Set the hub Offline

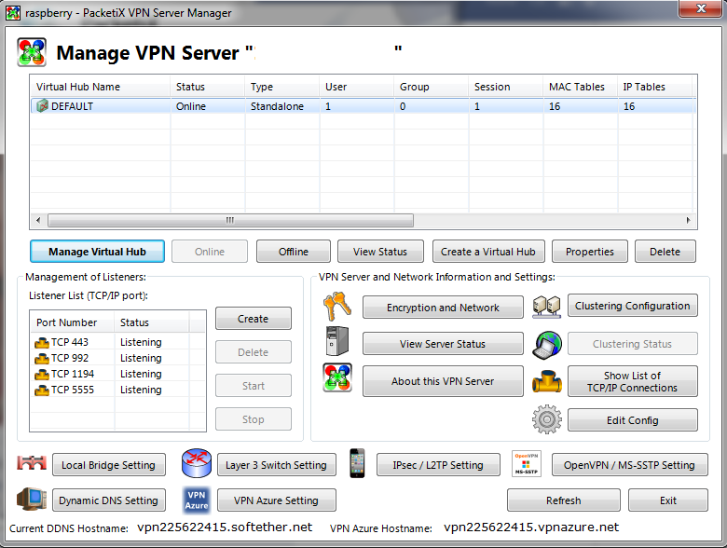[294, 252]
